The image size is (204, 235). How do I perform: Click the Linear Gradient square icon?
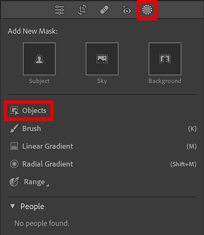[14, 146]
